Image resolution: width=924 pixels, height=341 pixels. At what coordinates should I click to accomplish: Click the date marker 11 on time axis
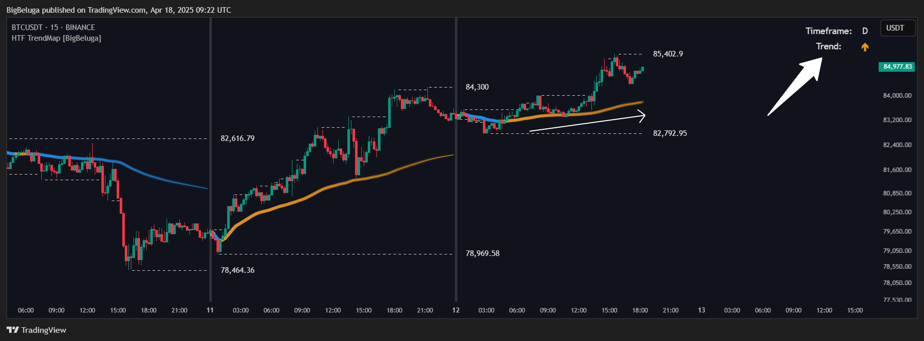point(210,310)
